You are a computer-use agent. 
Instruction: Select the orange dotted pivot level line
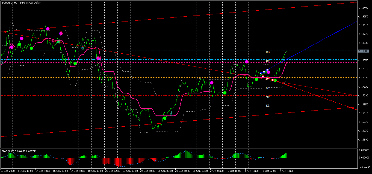point(179,78)
